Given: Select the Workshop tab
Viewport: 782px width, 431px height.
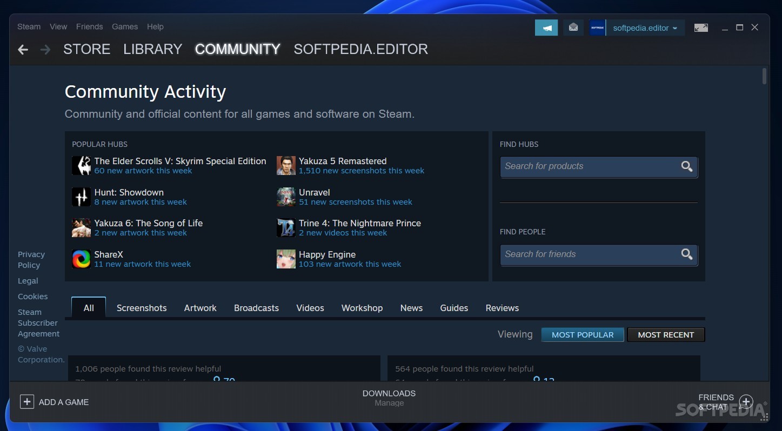Looking at the screenshot, I should click(x=362, y=308).
